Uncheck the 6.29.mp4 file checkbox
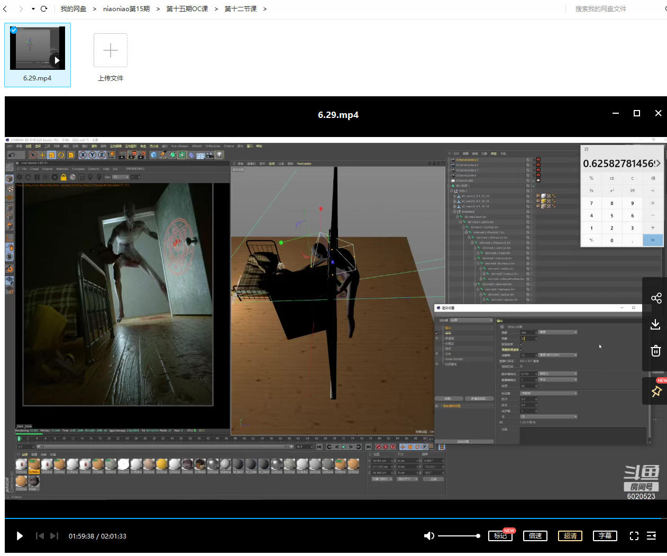 pyautogui.click(x=14, y=30)
